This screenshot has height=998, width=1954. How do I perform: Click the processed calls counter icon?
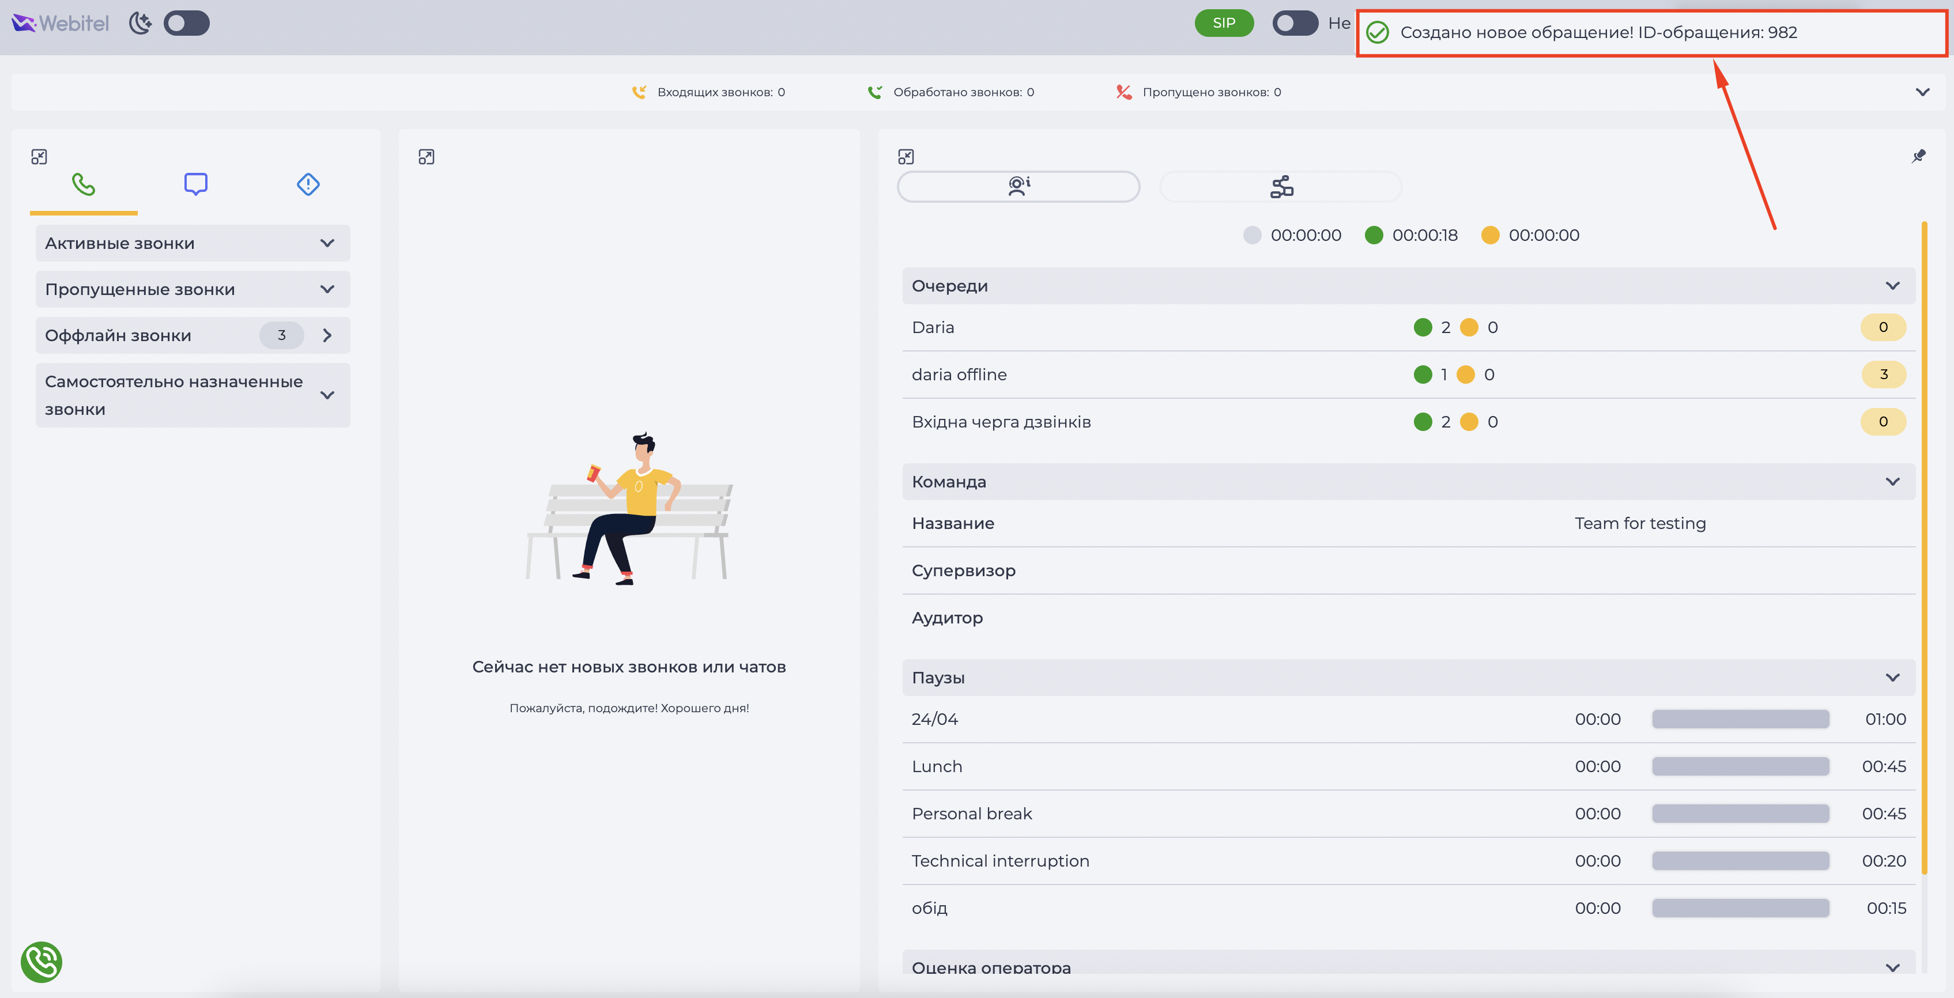pos(874,93)
